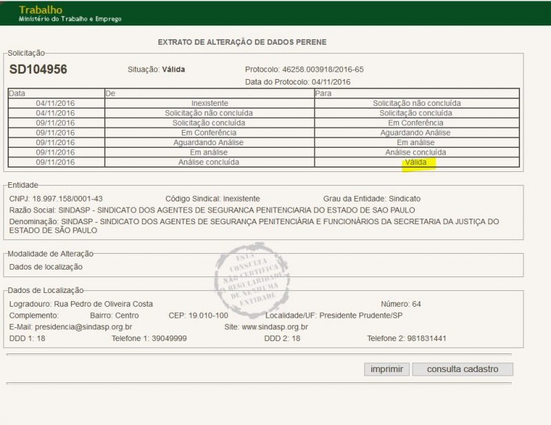Viewport: 551px width, 425px height.
Task: Click Aguardando Análise in the De column
Action: tap(209, 142)
